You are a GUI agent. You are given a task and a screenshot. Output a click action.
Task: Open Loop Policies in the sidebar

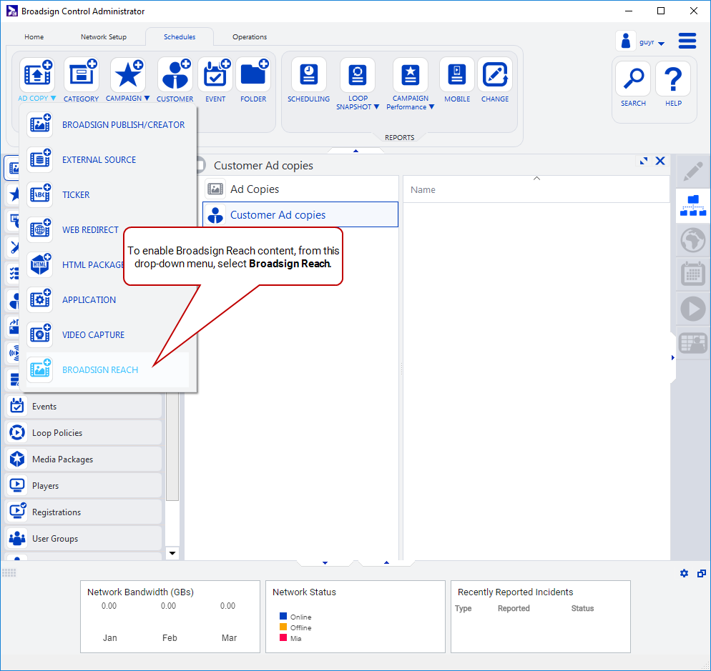coord(84,432)
